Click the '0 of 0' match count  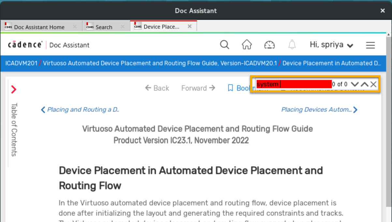[x=340, y=84]
